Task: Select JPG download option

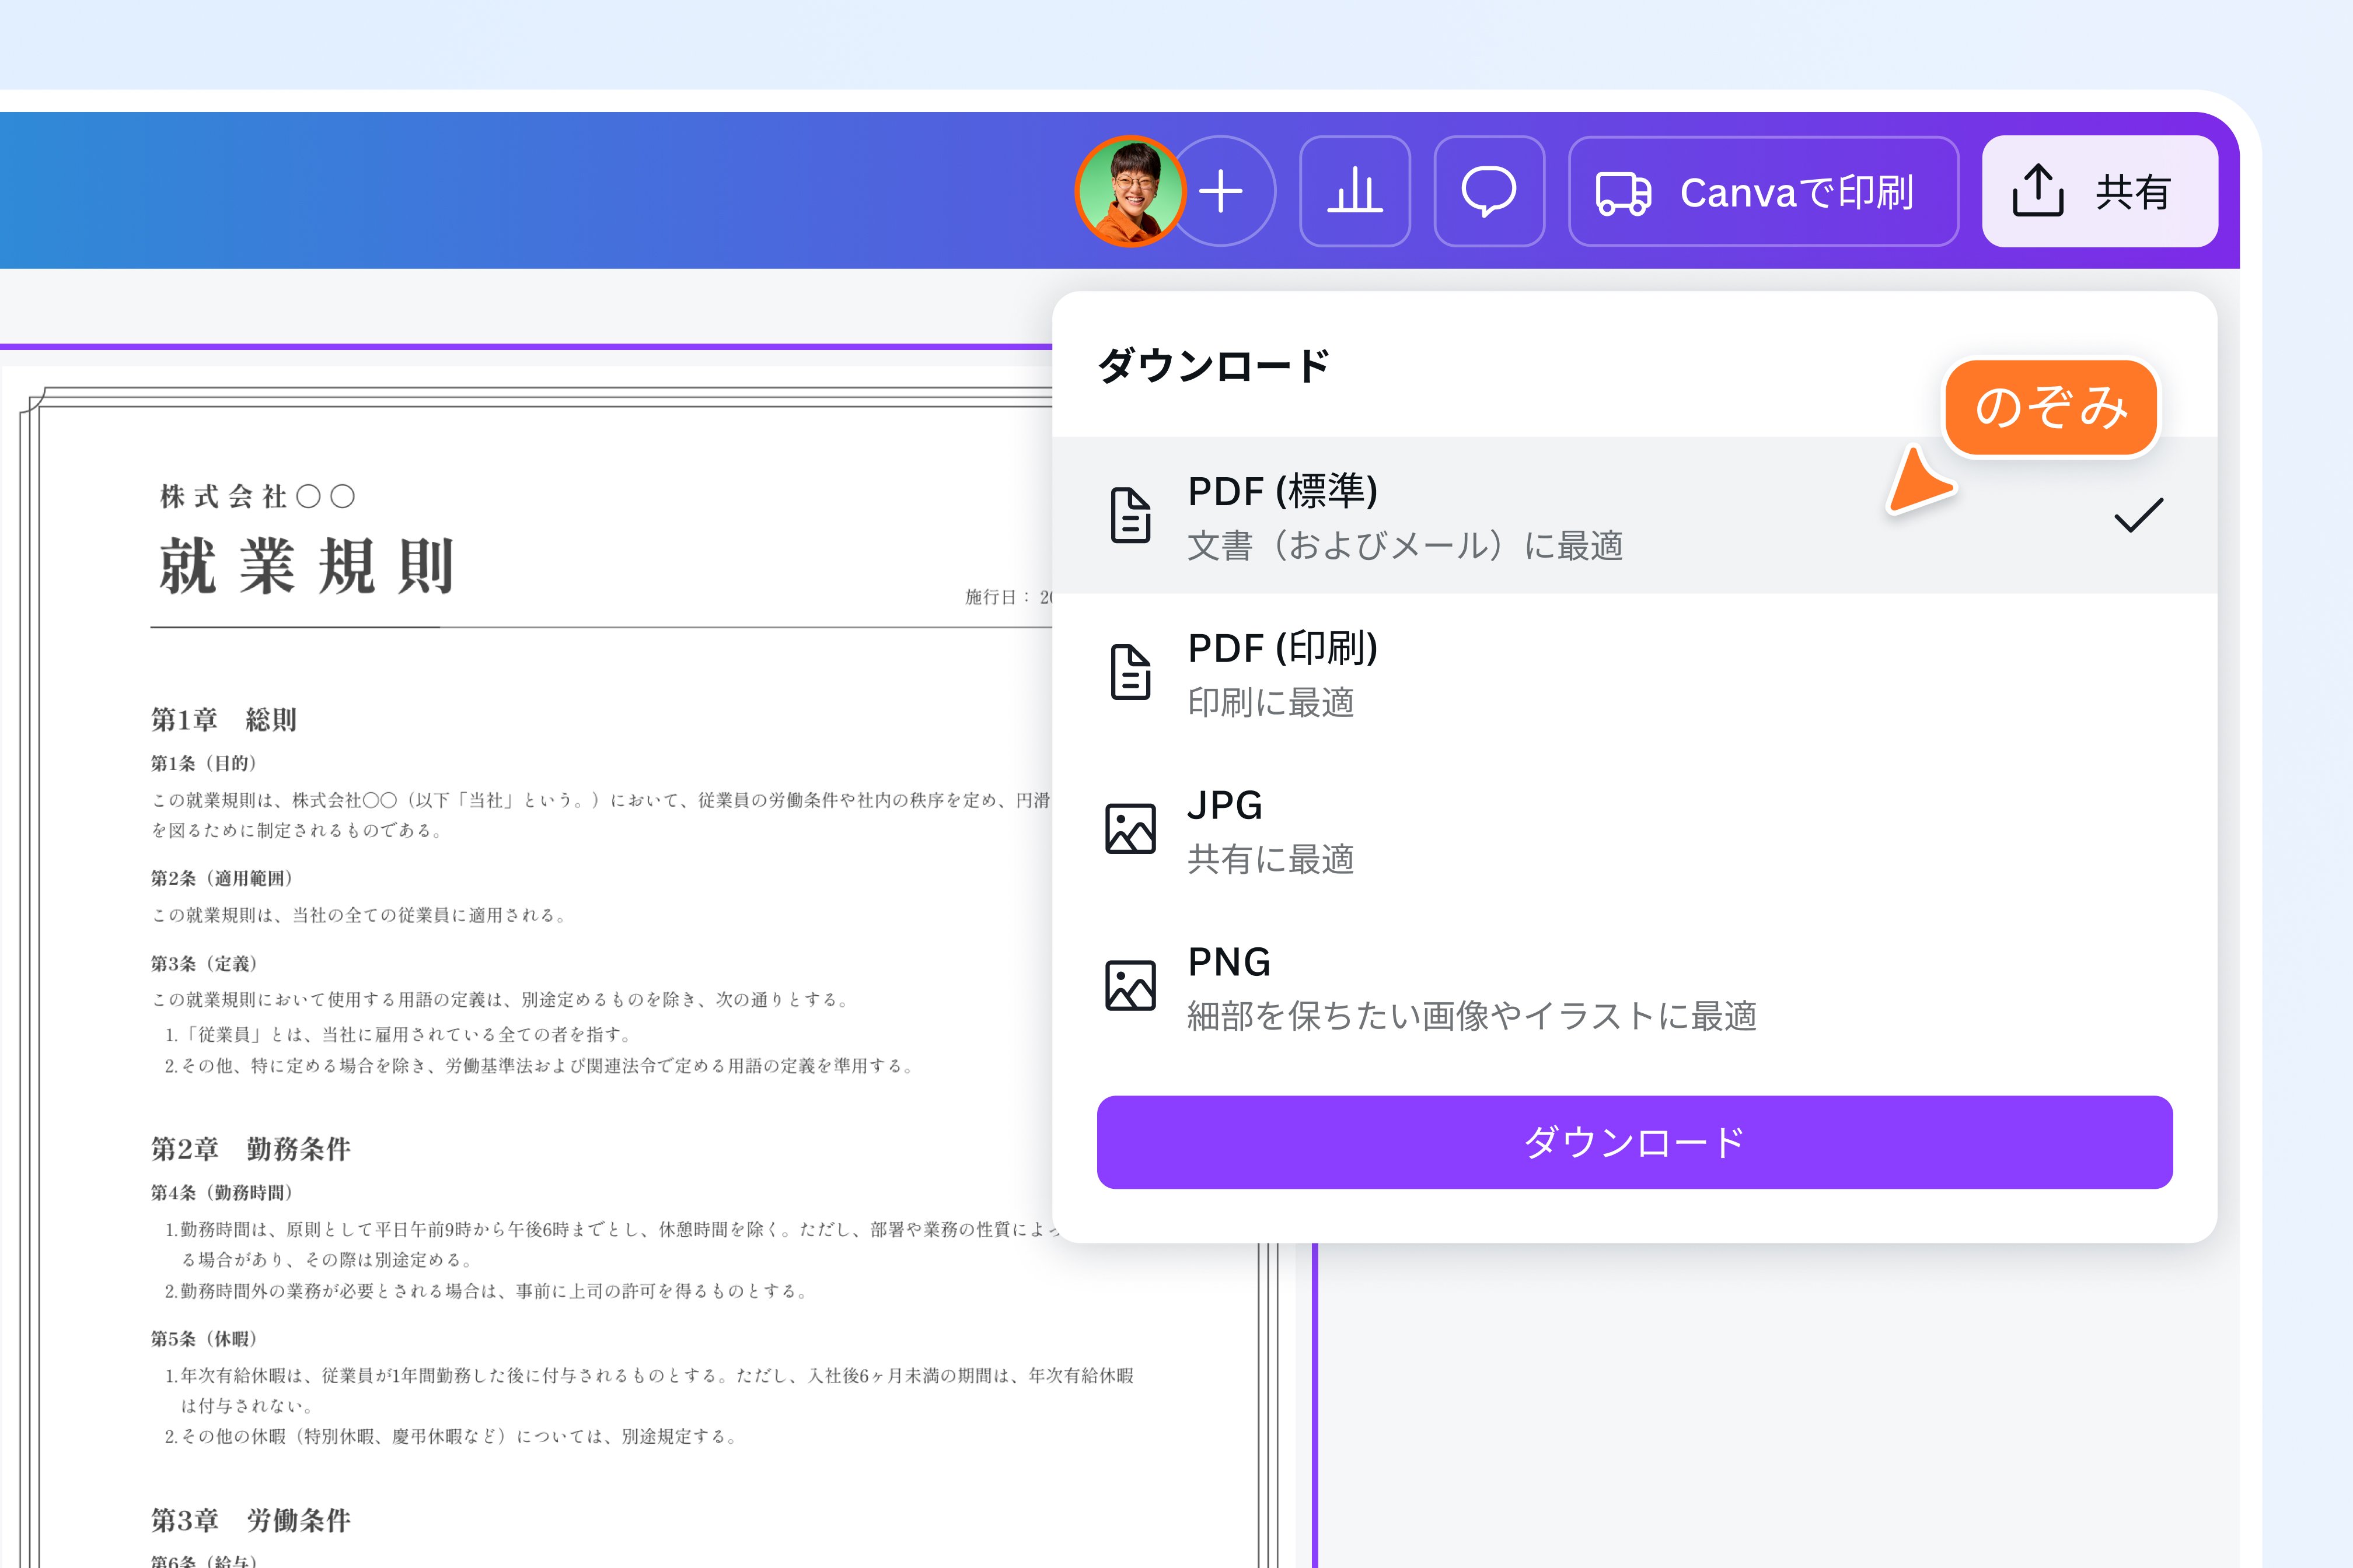Action: pos(1635,829)
